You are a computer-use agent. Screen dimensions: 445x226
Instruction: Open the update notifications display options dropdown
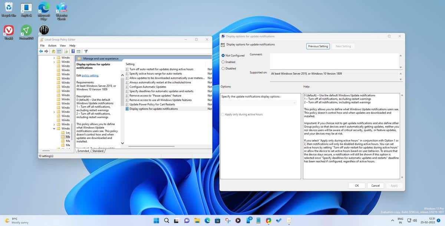click(259, 103)
